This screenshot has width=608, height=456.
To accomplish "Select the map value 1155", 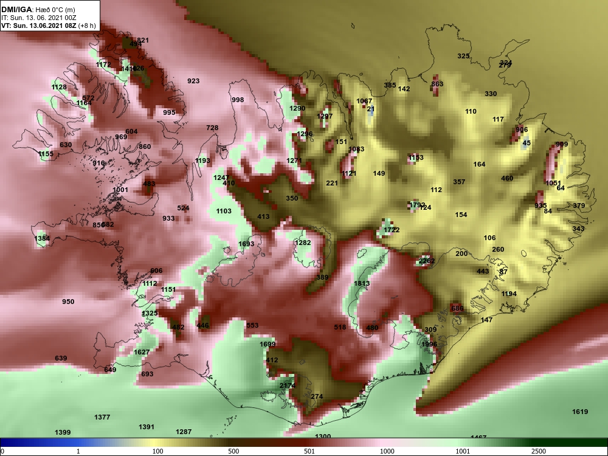I will (x=46, y=154).
